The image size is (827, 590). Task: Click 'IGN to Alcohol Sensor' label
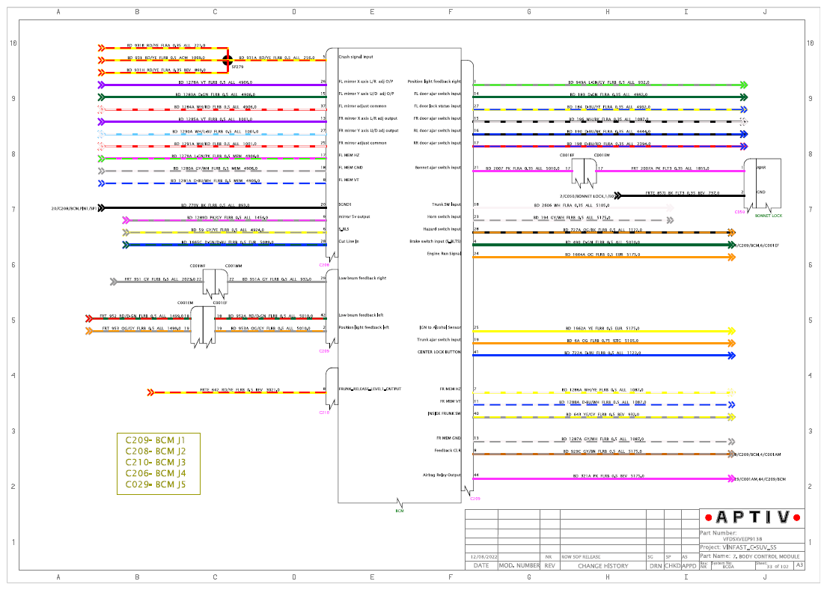tap(440, 328)
